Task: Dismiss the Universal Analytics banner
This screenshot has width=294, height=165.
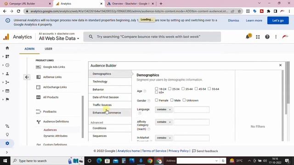Action: [233, 20]
